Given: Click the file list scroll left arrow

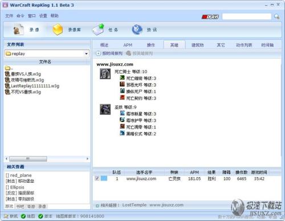Looking at the screenshot, I should tap(7, 158).
